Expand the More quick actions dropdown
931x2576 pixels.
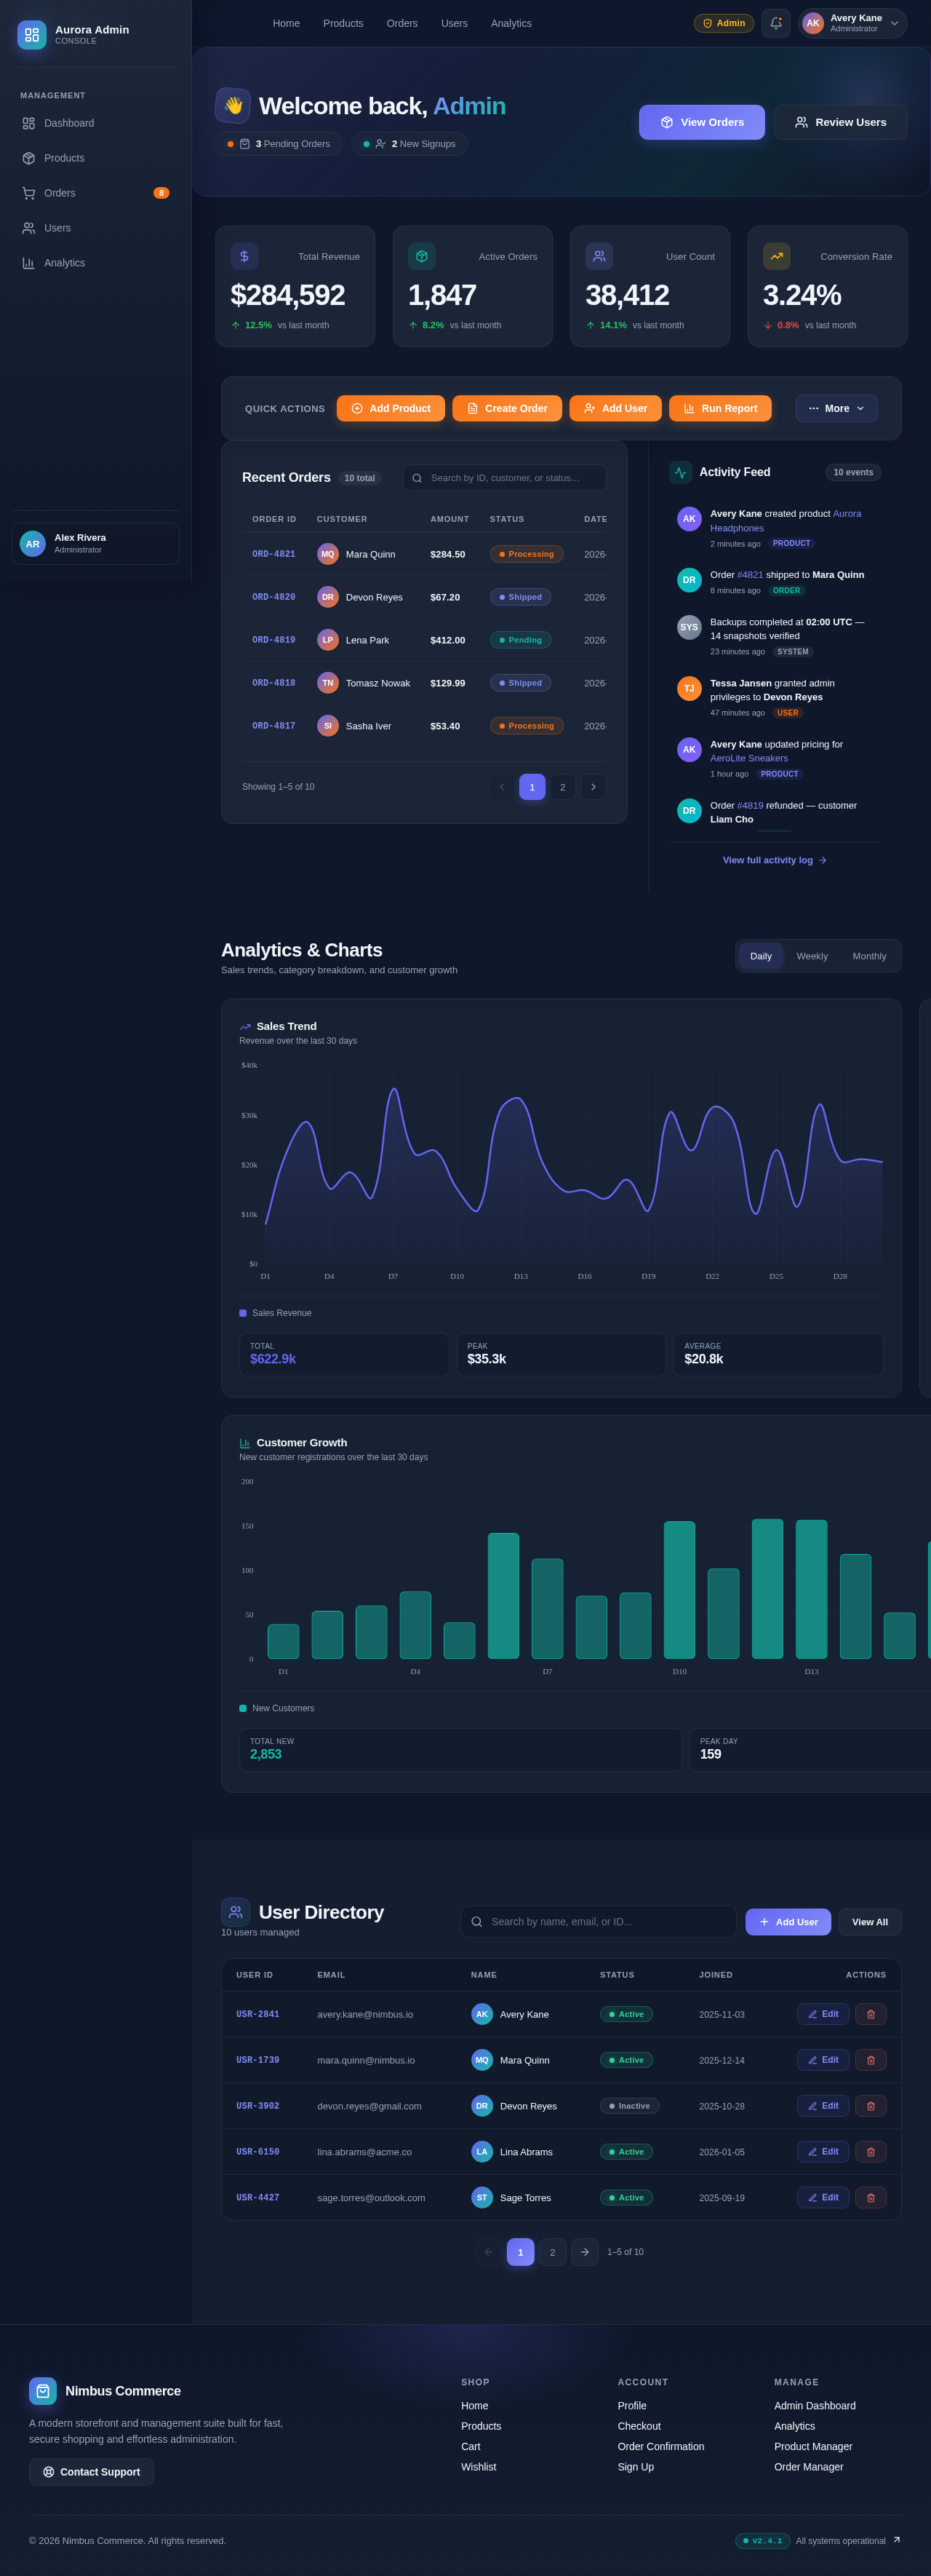point(836,408)
